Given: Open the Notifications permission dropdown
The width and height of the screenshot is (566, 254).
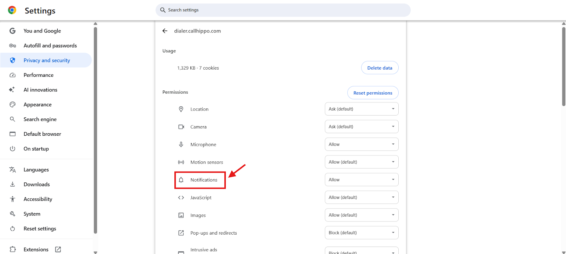Looking at the screenshot, I should click(362, 179).
